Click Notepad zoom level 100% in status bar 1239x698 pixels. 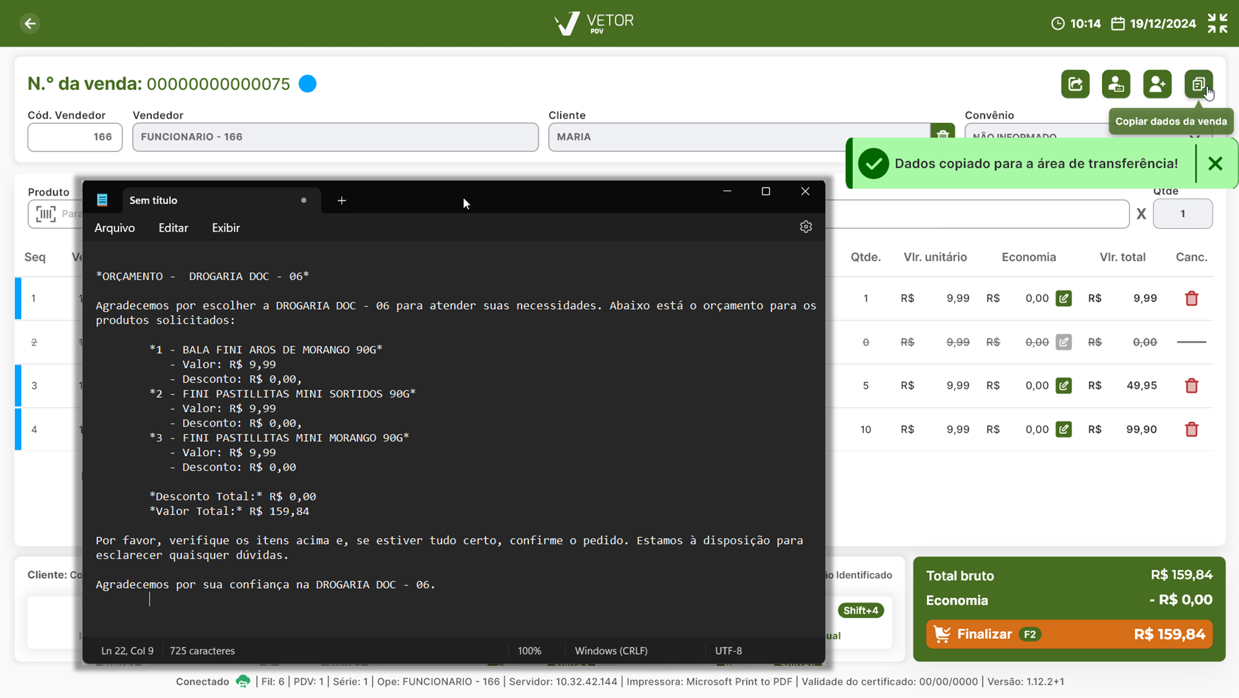[530, 651]
